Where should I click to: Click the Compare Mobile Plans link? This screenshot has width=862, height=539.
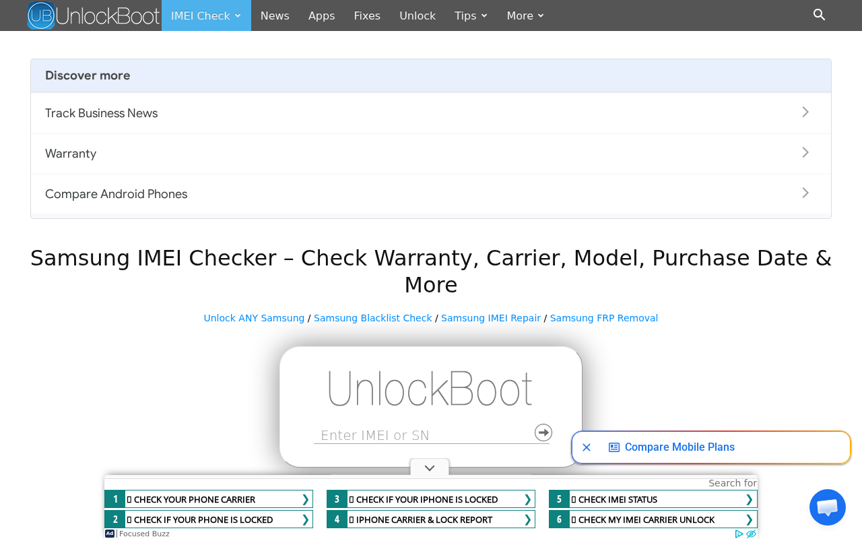tap(679, 447)
